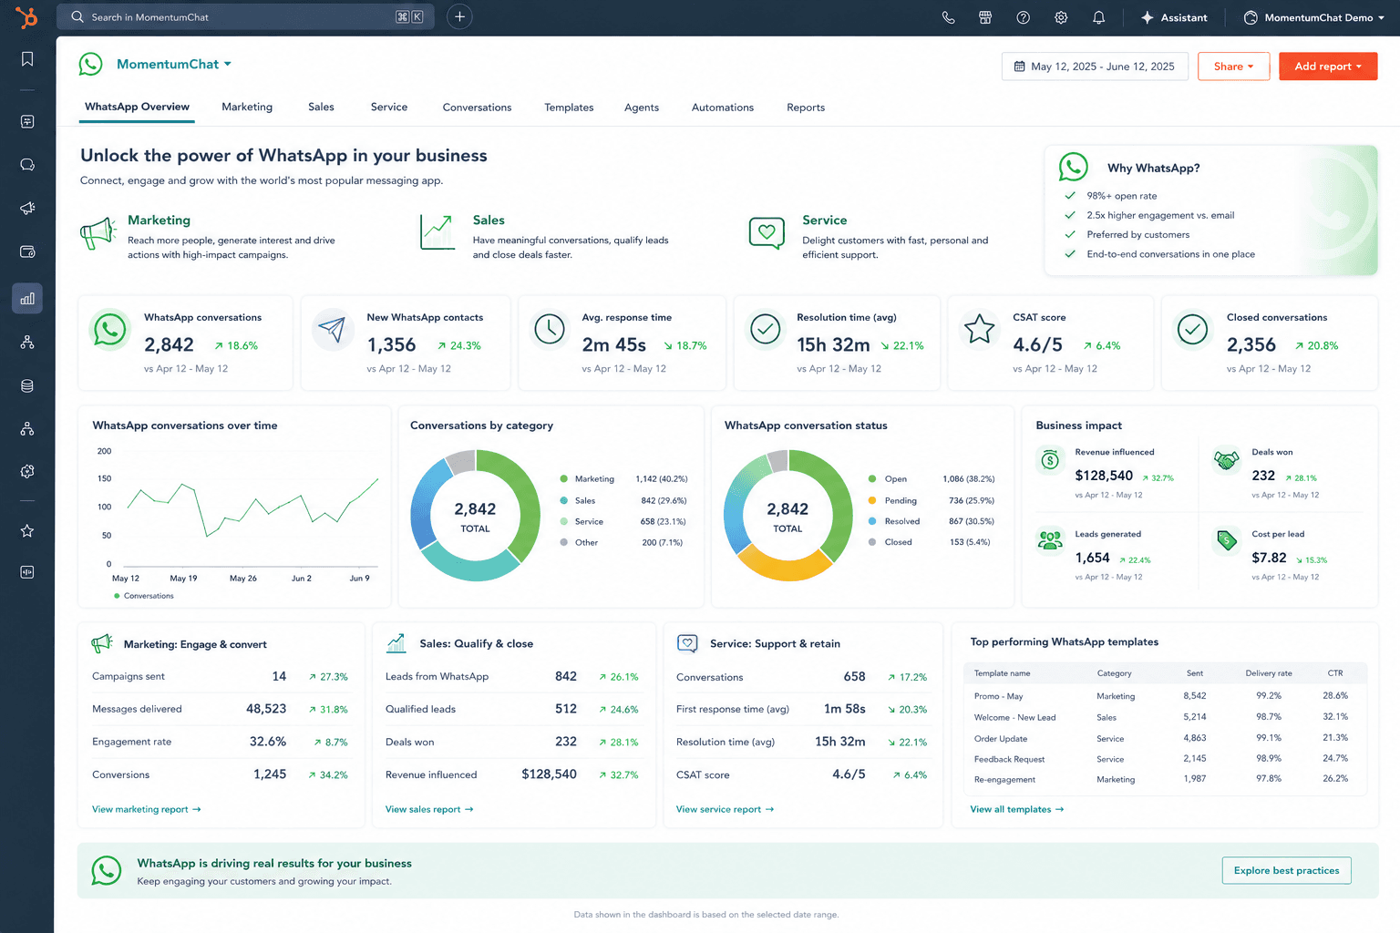
Task: Click the Welcome - New Lead template row
Action: coord(1165,717)
